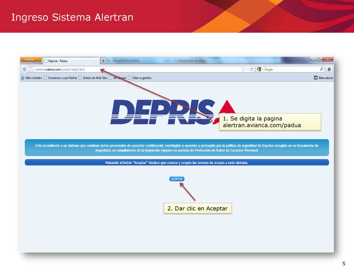Open the Comenzar a usar Firefox bookmark
The image size is (354, 271).
[x=60, y=78]
